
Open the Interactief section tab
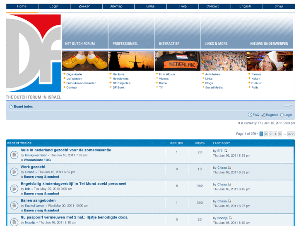point(178,32)
